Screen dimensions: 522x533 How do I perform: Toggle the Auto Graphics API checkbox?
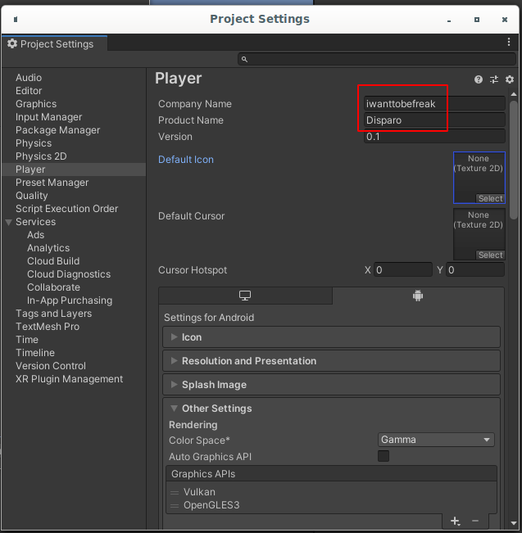tap(384, 456)
